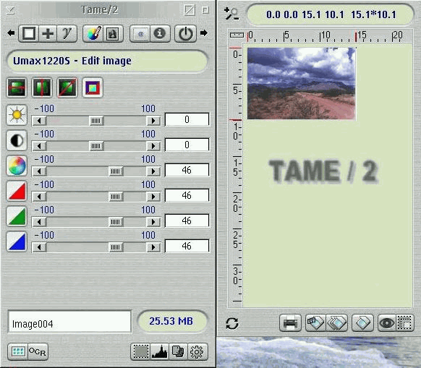Click the info icon in toolbar
The image size is (421, 368).
(x=159, y=33)
